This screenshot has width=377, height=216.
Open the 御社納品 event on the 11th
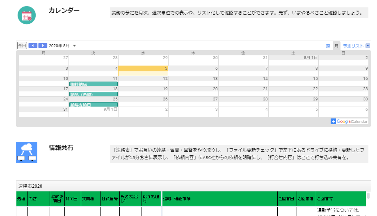93,84
